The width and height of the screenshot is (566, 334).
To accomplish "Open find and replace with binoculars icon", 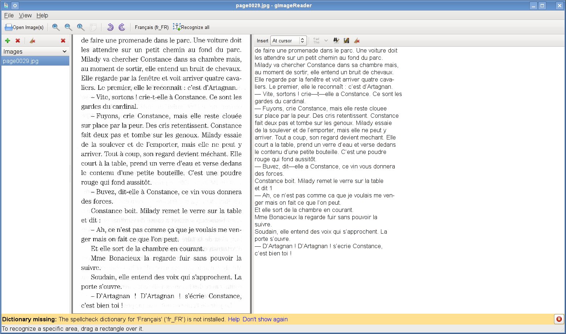I will tap(336, 41).
